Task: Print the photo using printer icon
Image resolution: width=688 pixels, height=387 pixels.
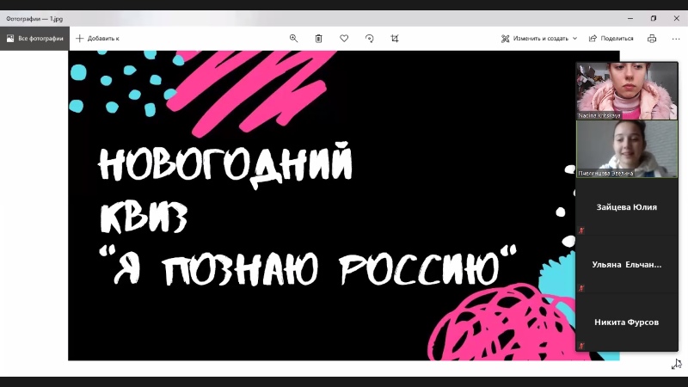Action: [x=652, y=38]
